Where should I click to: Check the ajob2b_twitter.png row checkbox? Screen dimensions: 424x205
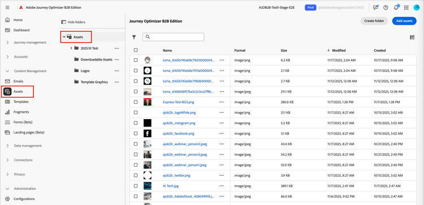click(136, 175)
